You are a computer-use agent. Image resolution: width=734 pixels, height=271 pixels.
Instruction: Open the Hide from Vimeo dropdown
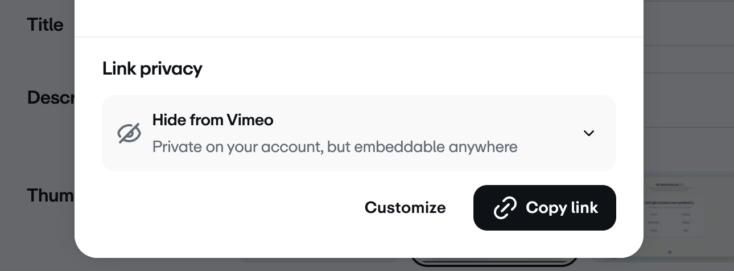[358, 133]
